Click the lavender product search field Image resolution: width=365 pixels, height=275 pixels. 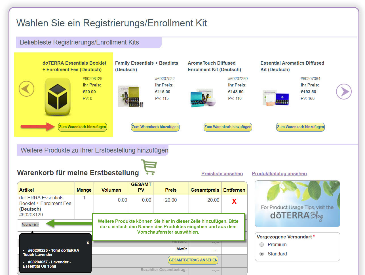tap(30, 225)
